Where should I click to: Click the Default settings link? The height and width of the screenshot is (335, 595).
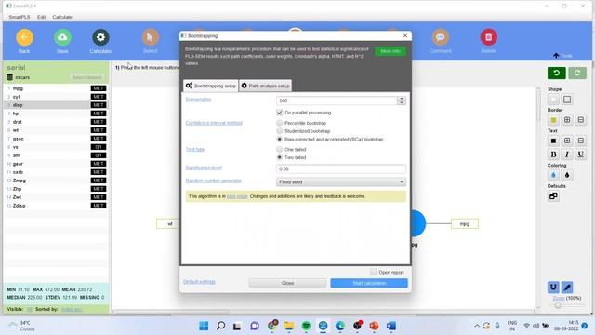(x=199, y=282)
